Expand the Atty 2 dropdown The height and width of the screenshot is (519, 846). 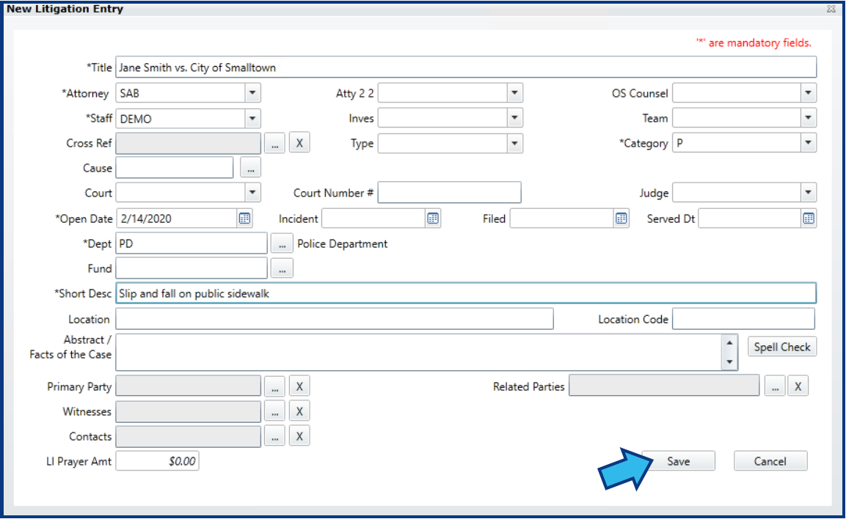515,93
